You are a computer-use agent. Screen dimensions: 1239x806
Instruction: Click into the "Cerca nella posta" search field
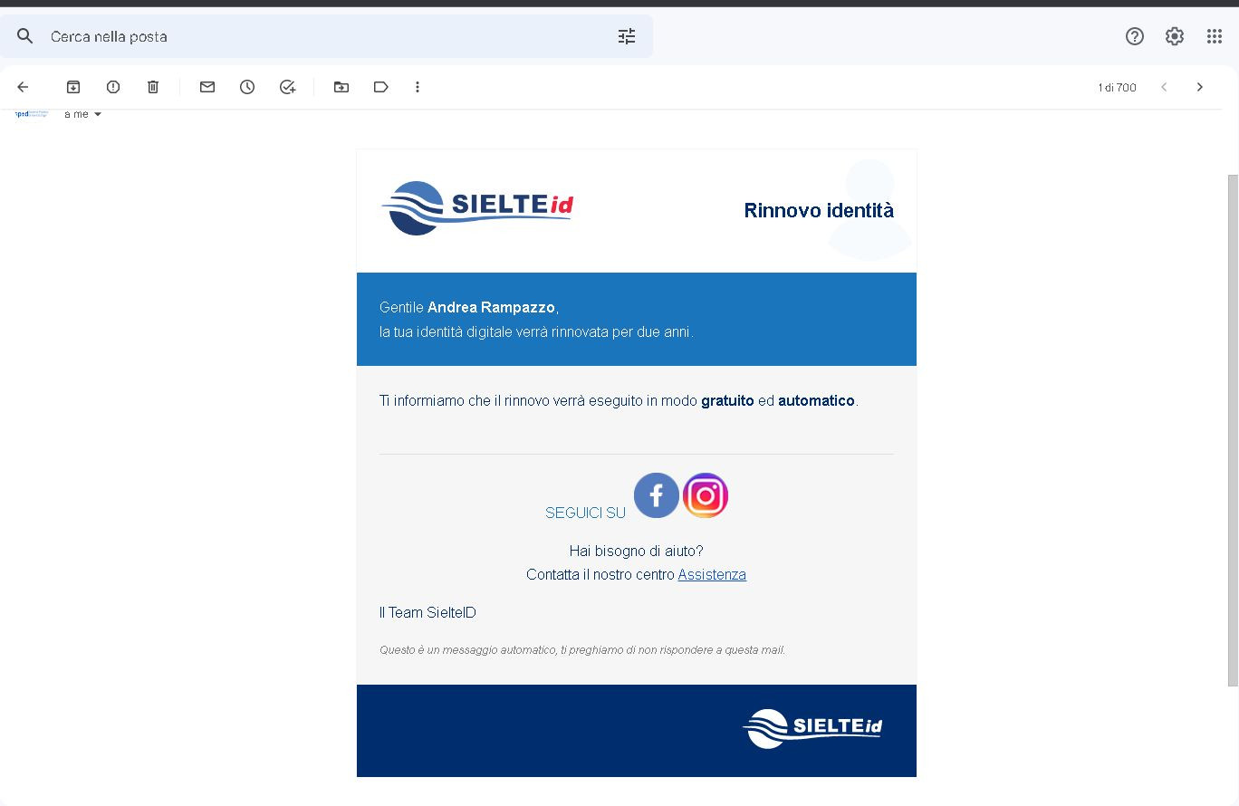pyautogui.click(x=326, y=36)
